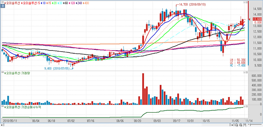Click the 07/02 date label on time axis

pyautogui.click(x=71, y=121)
